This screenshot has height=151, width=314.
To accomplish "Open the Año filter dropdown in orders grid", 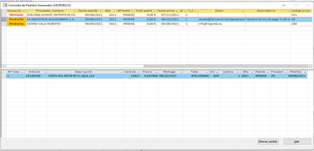I will pos(115,11).
